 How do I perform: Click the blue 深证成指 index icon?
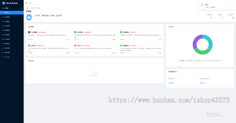coord(75,32)
